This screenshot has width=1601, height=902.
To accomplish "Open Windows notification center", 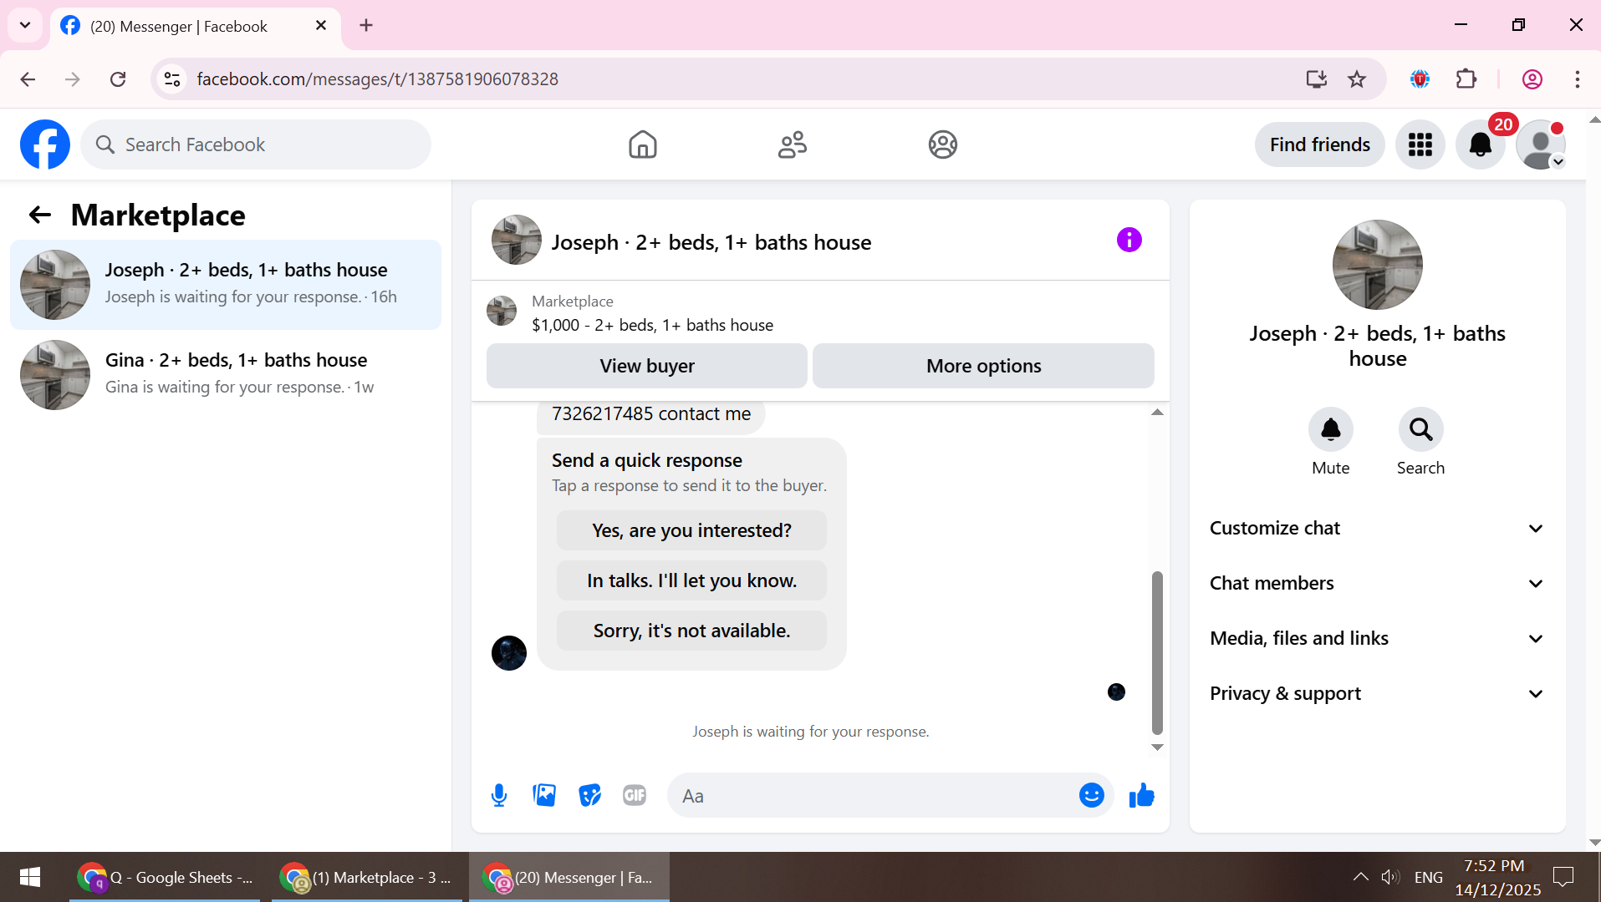I will click(1563, 877).
